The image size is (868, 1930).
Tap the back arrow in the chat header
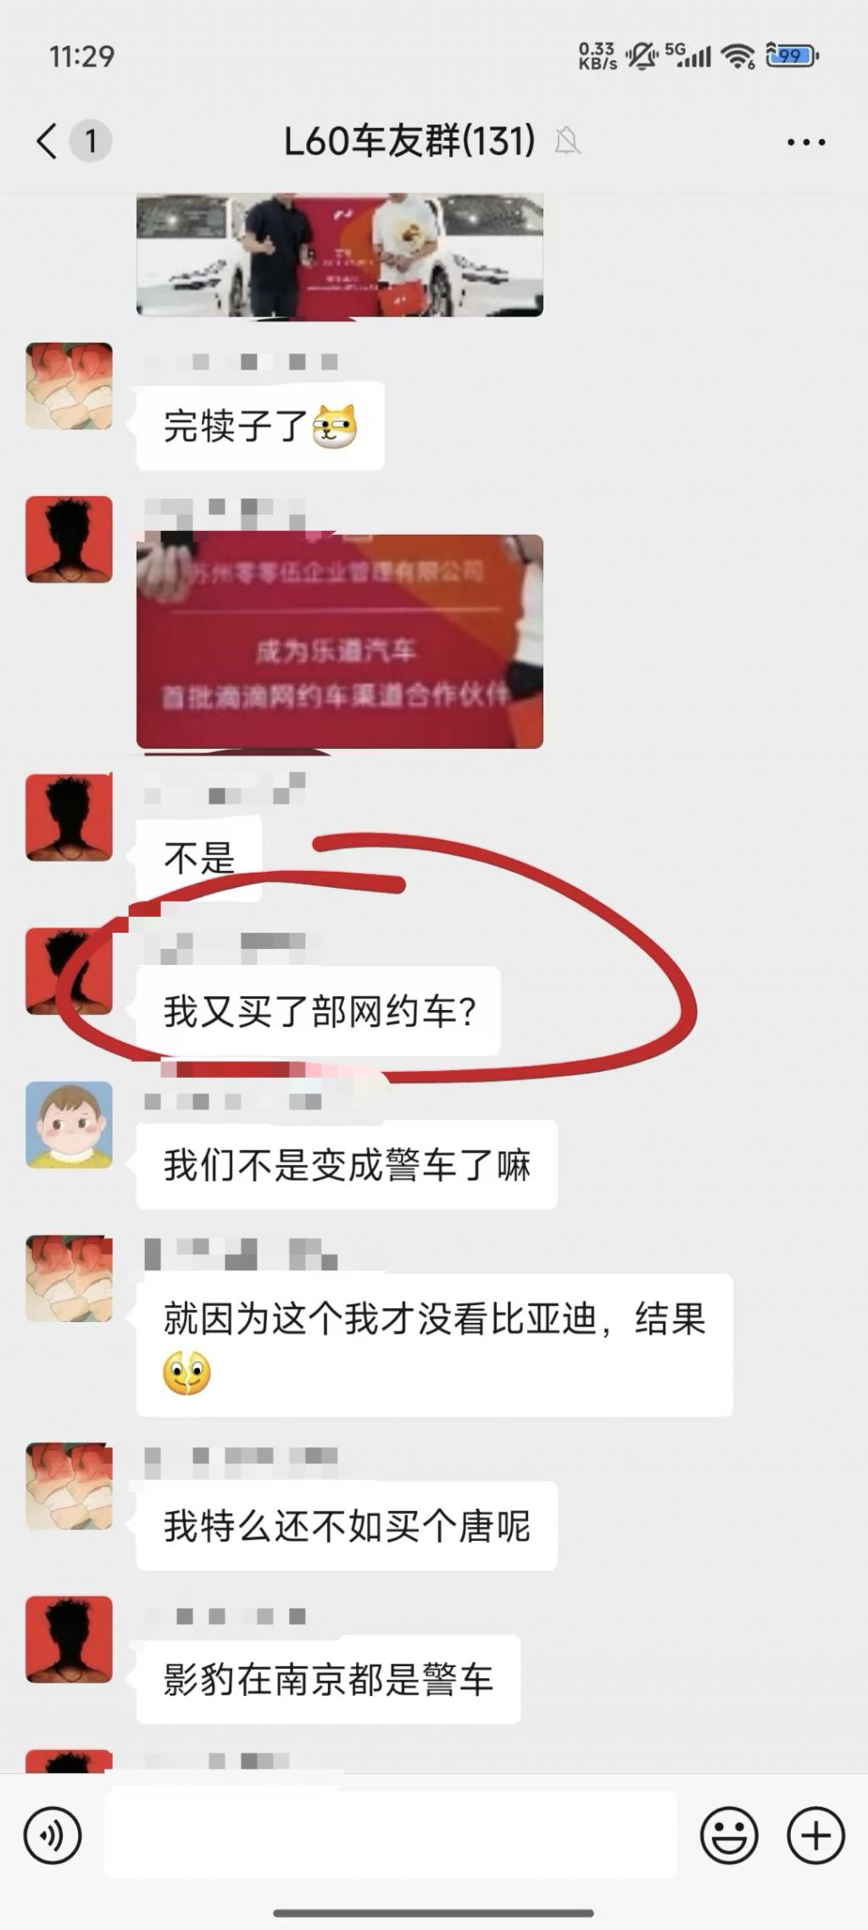(x=47, y=141)
